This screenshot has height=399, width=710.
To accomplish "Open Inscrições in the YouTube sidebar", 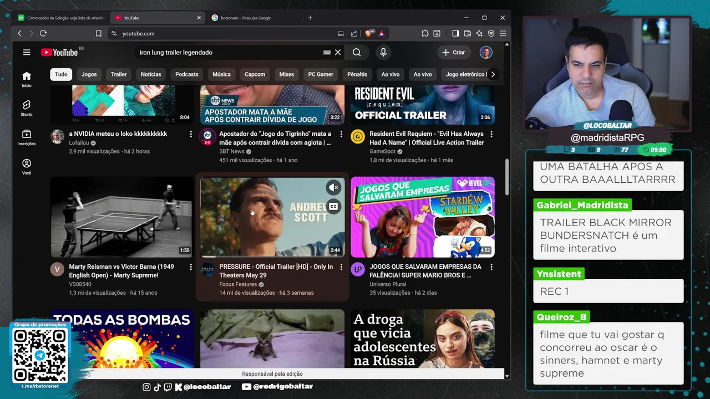I will point(27,137).
